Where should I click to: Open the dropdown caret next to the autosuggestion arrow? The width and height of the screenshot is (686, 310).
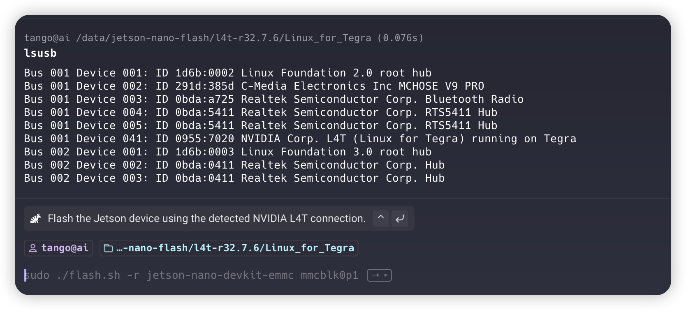(x=386, y=275)
